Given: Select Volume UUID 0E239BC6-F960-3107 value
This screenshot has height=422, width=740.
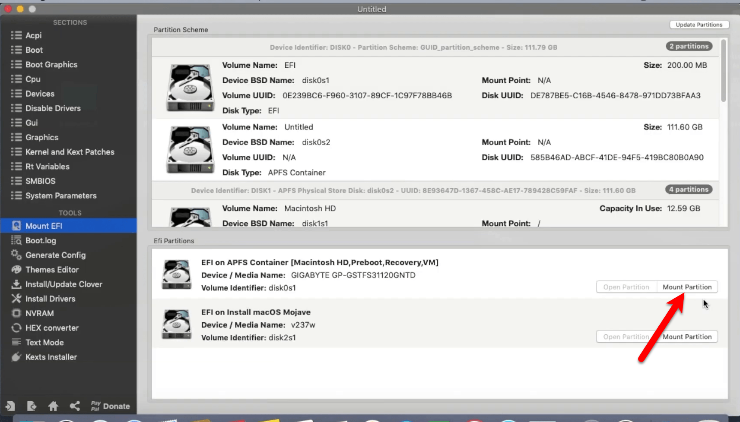Looking at the screenshot, I should 367,95.
